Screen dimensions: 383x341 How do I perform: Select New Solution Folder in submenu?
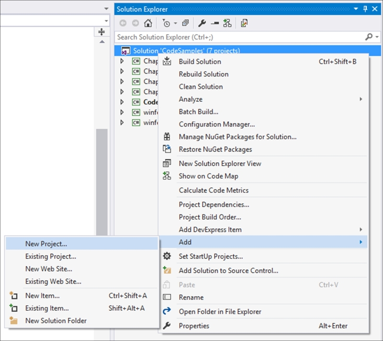(x=82, y=321)
